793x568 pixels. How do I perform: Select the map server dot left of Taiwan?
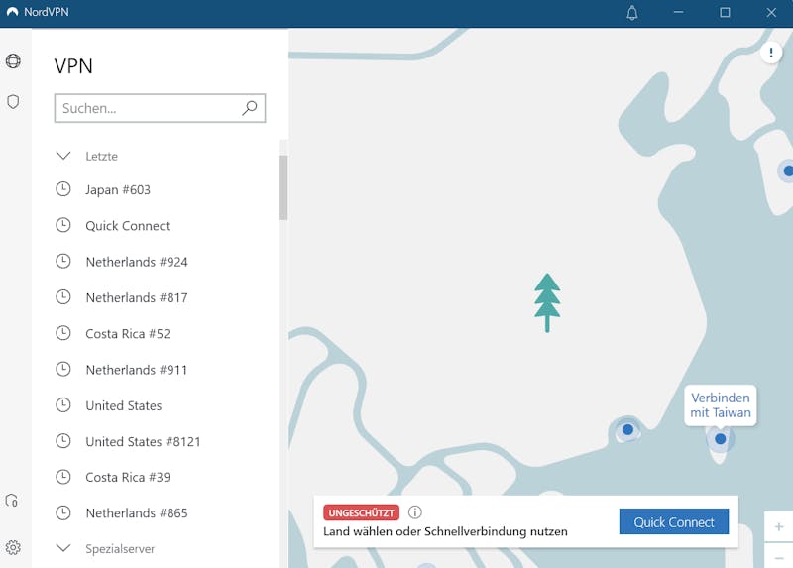click(x=627, y=430)
